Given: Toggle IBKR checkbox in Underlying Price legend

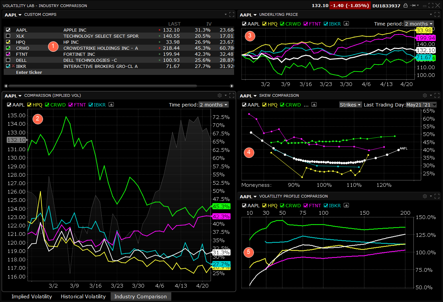Looking at the screenshot, I should coord(326,24).
